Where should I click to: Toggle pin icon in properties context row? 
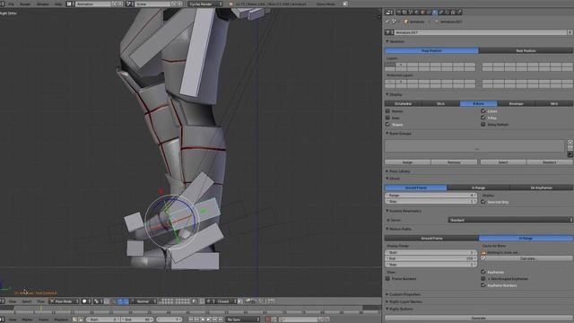pos(387,22)
